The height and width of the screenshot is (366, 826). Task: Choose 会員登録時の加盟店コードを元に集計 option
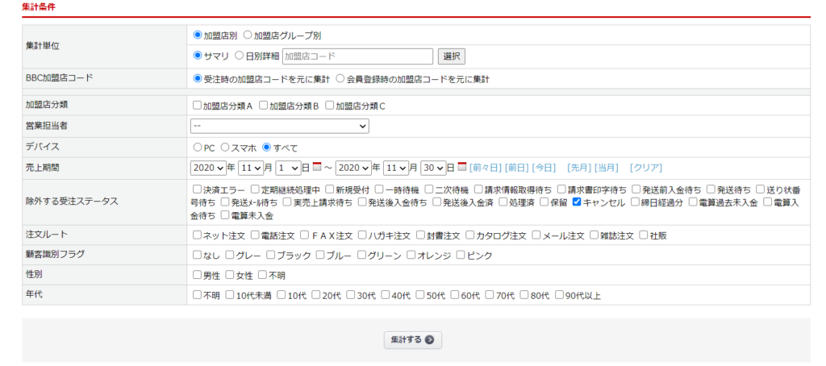pos(340,78)
